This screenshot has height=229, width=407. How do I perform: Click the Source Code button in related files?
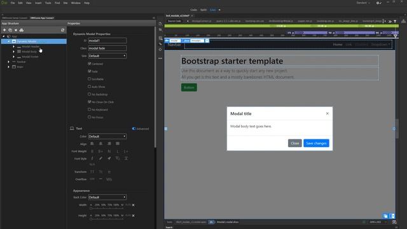coord(174,21)
